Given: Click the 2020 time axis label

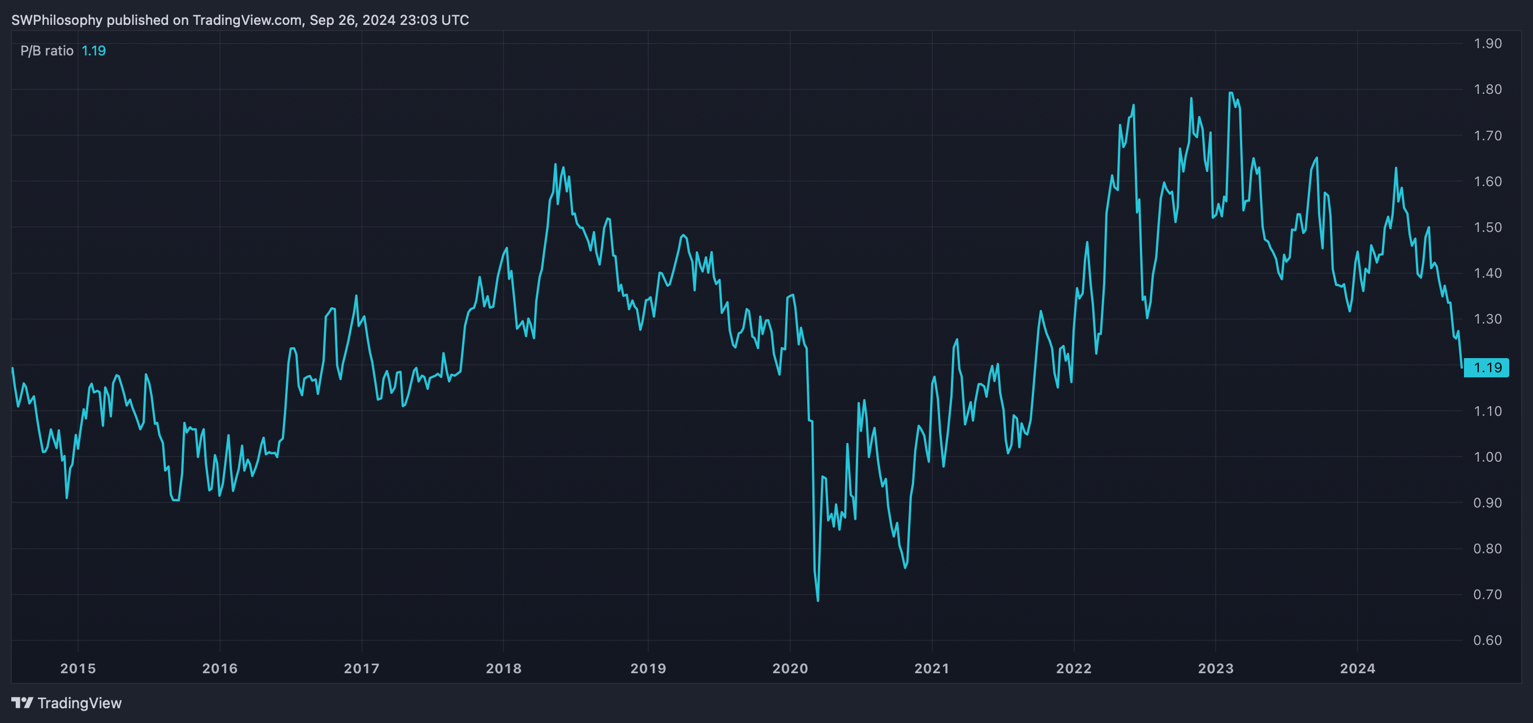Looking at the screenshot, I should click(790, 668).
